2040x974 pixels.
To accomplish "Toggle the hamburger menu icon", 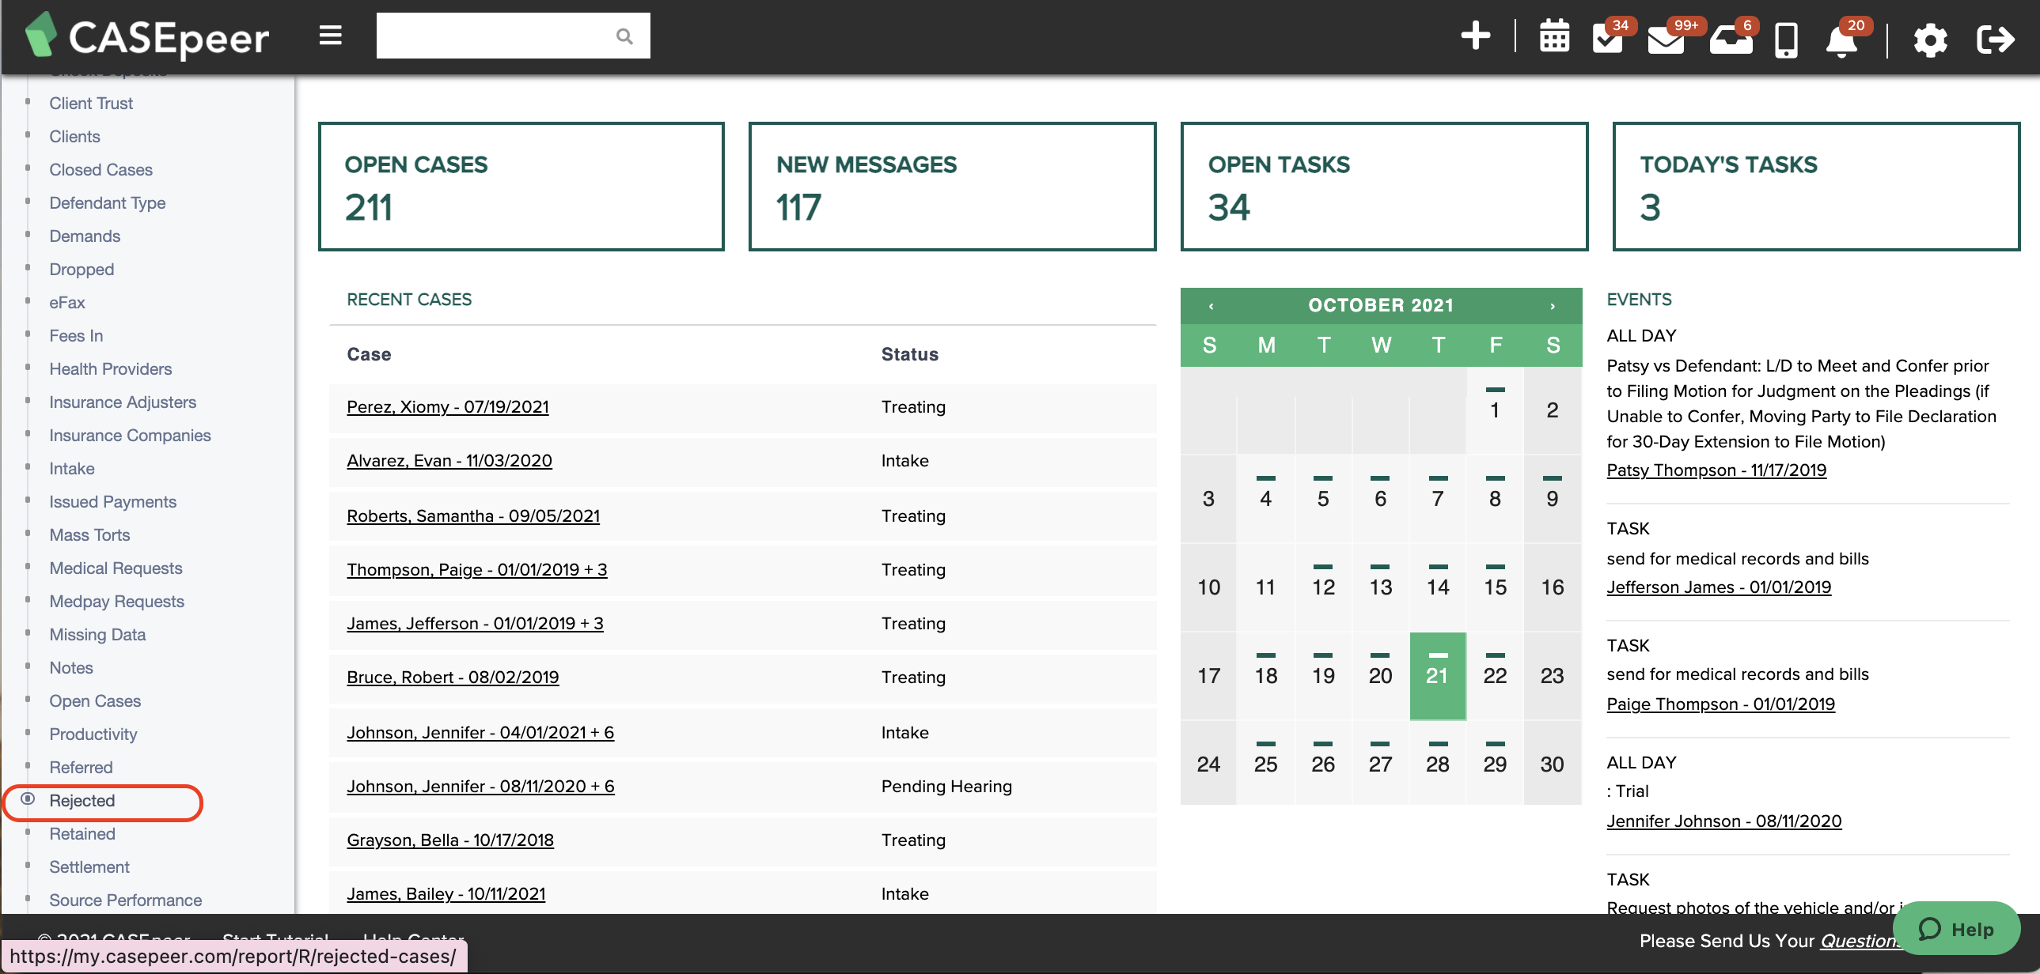I will (x=330, y=36).
